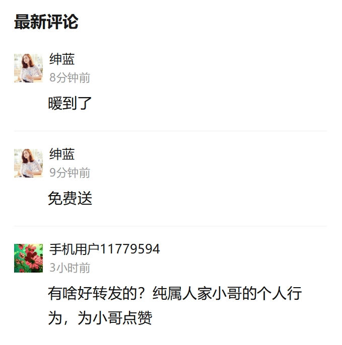Click the 个人行 text at line end
342x345 pixels.
point(280,293)
